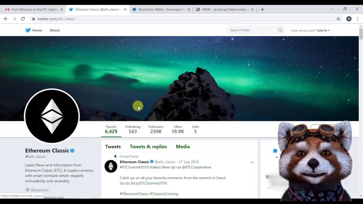The image size is (363, 204).
Task: Click the Ethereum Classic profile name heading
Action: coord(47,150)
